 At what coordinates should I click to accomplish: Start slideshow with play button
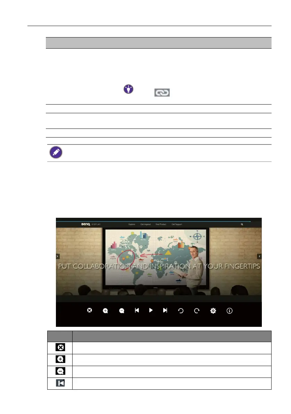tap(151, 310)
